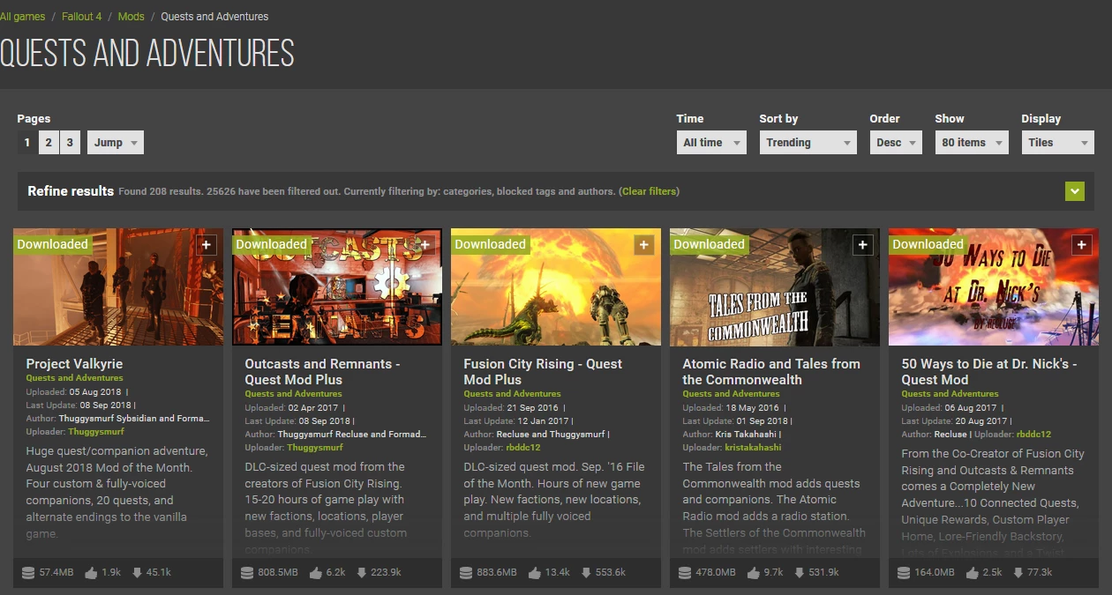Click file size icon next to 57.4MB
The height and width of the screenshot is (595, 1112).
click(x=28, y=573)
